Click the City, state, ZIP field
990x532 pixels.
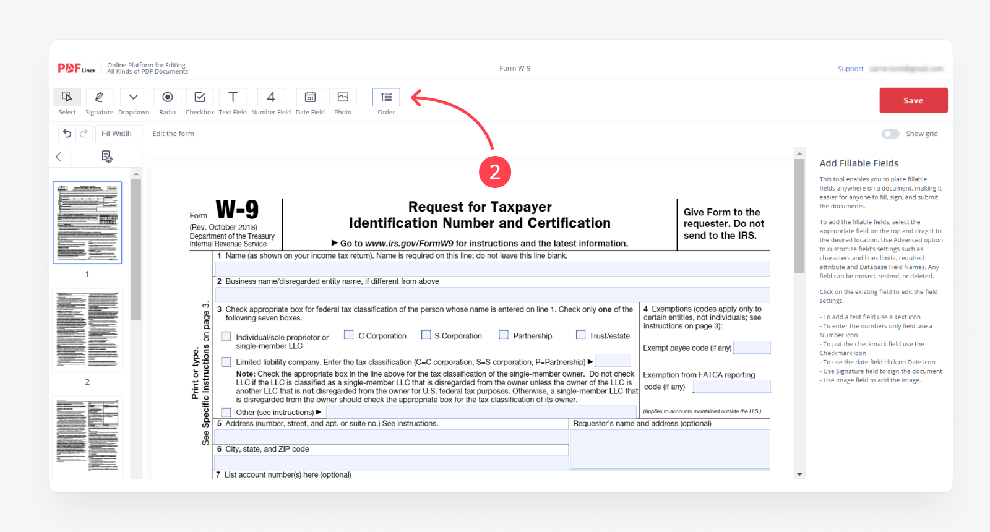pos(391,463)
